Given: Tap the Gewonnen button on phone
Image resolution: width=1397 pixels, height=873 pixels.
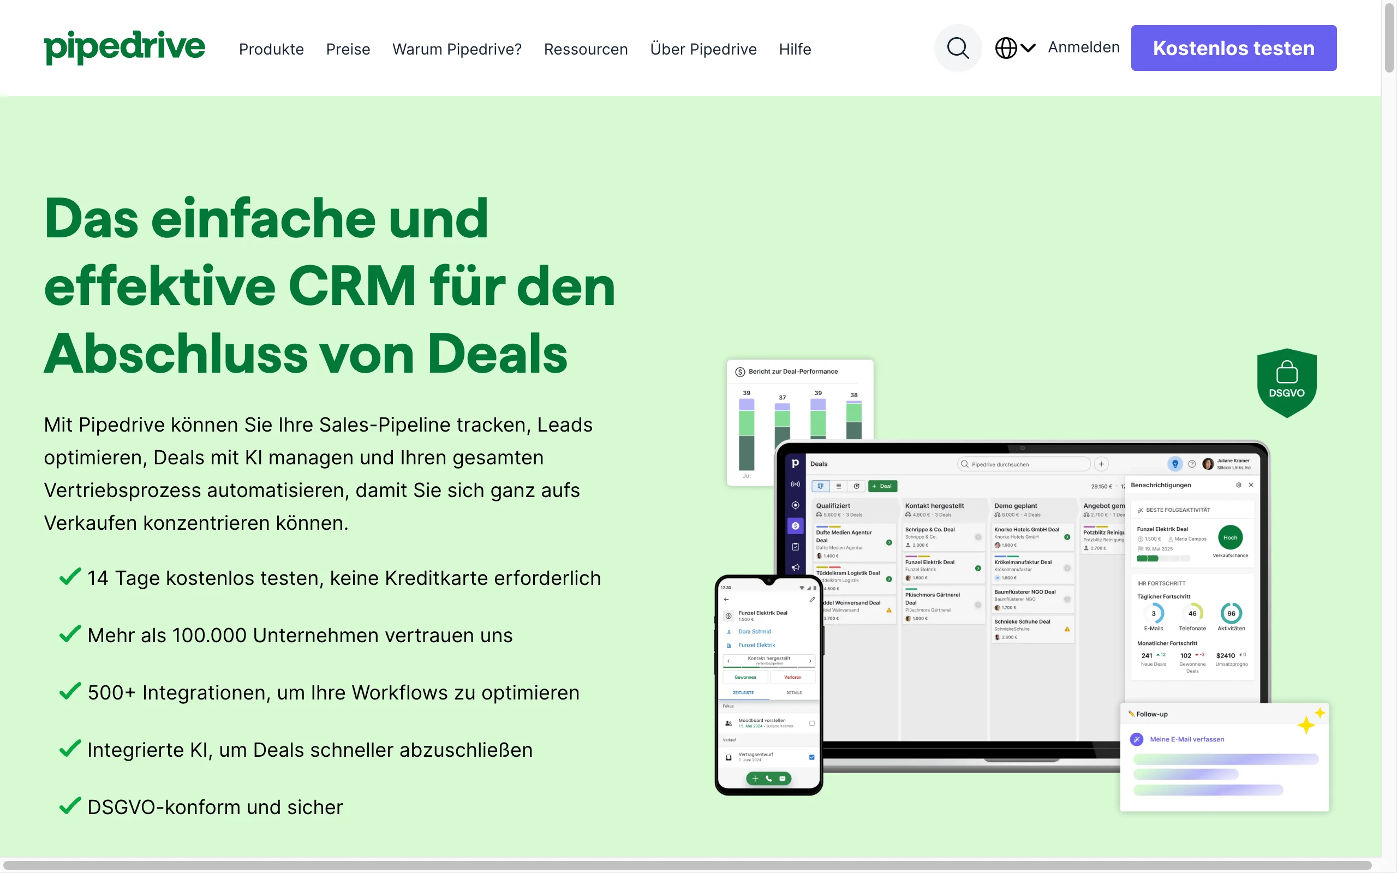Looking at the screenshot, I should (745, 677).
